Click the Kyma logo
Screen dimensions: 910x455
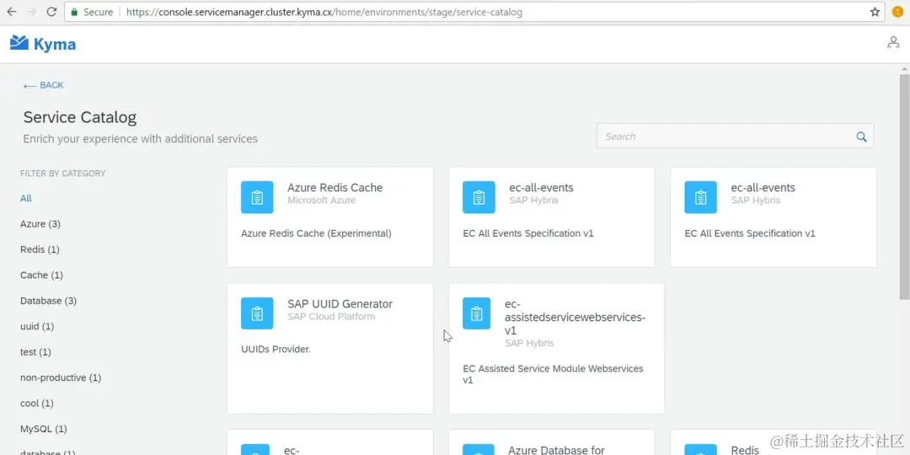[x=43, y=44]
